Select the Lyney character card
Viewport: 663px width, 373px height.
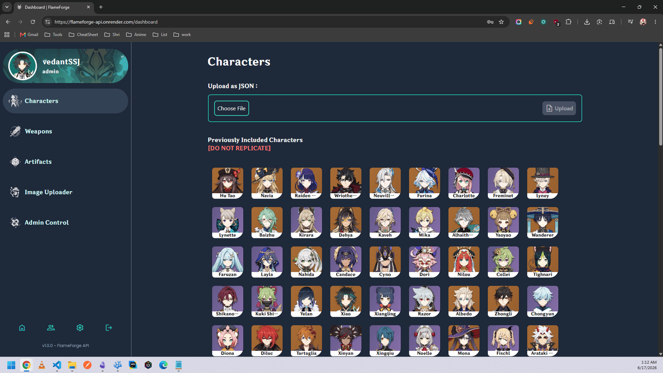pos(542,183)
